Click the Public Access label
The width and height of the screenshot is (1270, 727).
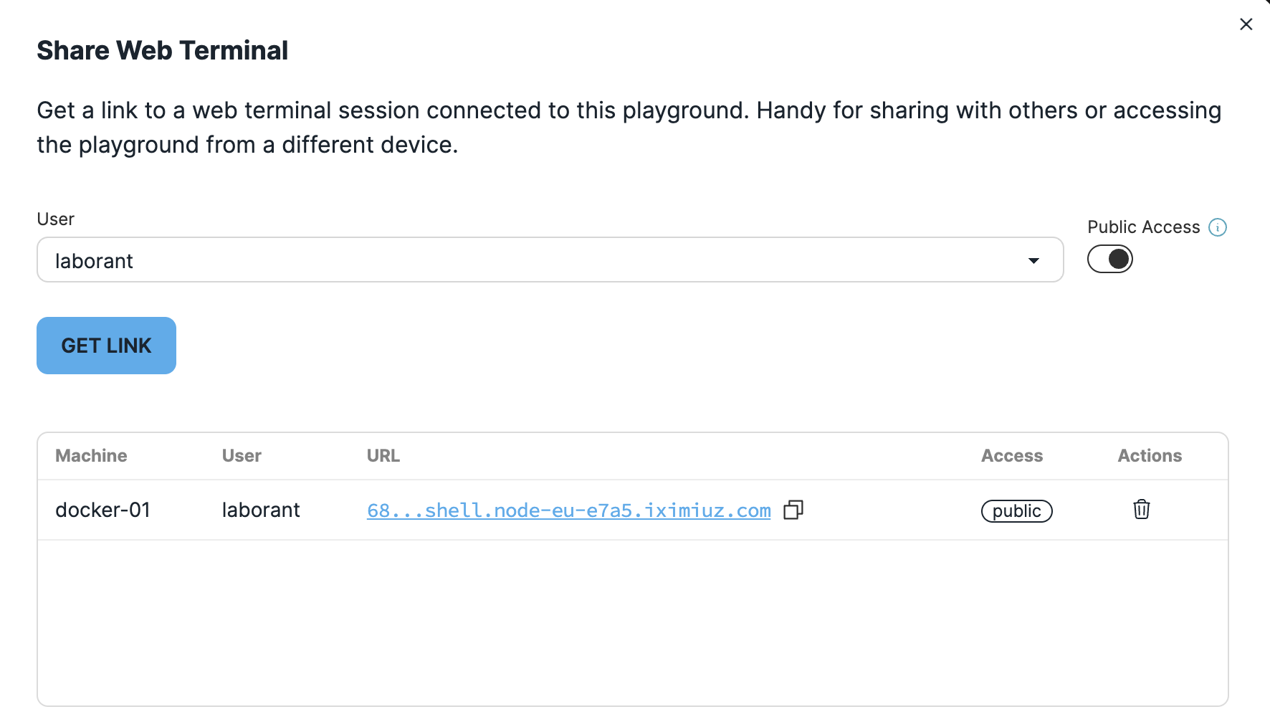coord(1143,227)
